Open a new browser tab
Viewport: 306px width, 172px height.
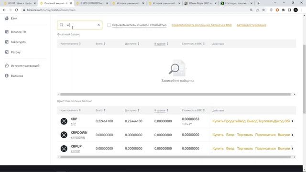[259, 3]
